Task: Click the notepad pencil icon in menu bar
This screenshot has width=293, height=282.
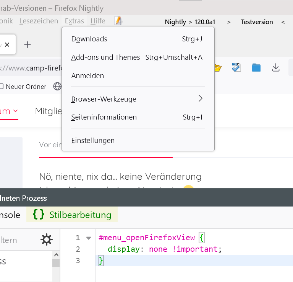Action: 118,21
